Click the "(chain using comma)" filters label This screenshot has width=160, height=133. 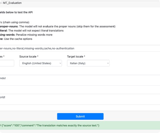click(16, 22)
